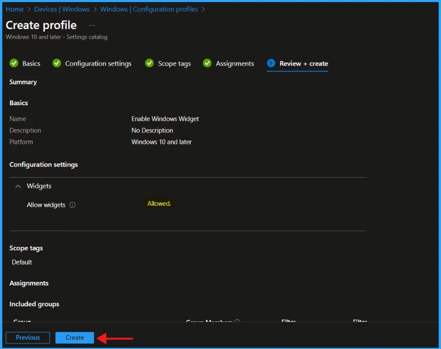Click the Windows 10 and later subtitle text
Viewport: 441px width, 349px height.
(x=57, y=37)
